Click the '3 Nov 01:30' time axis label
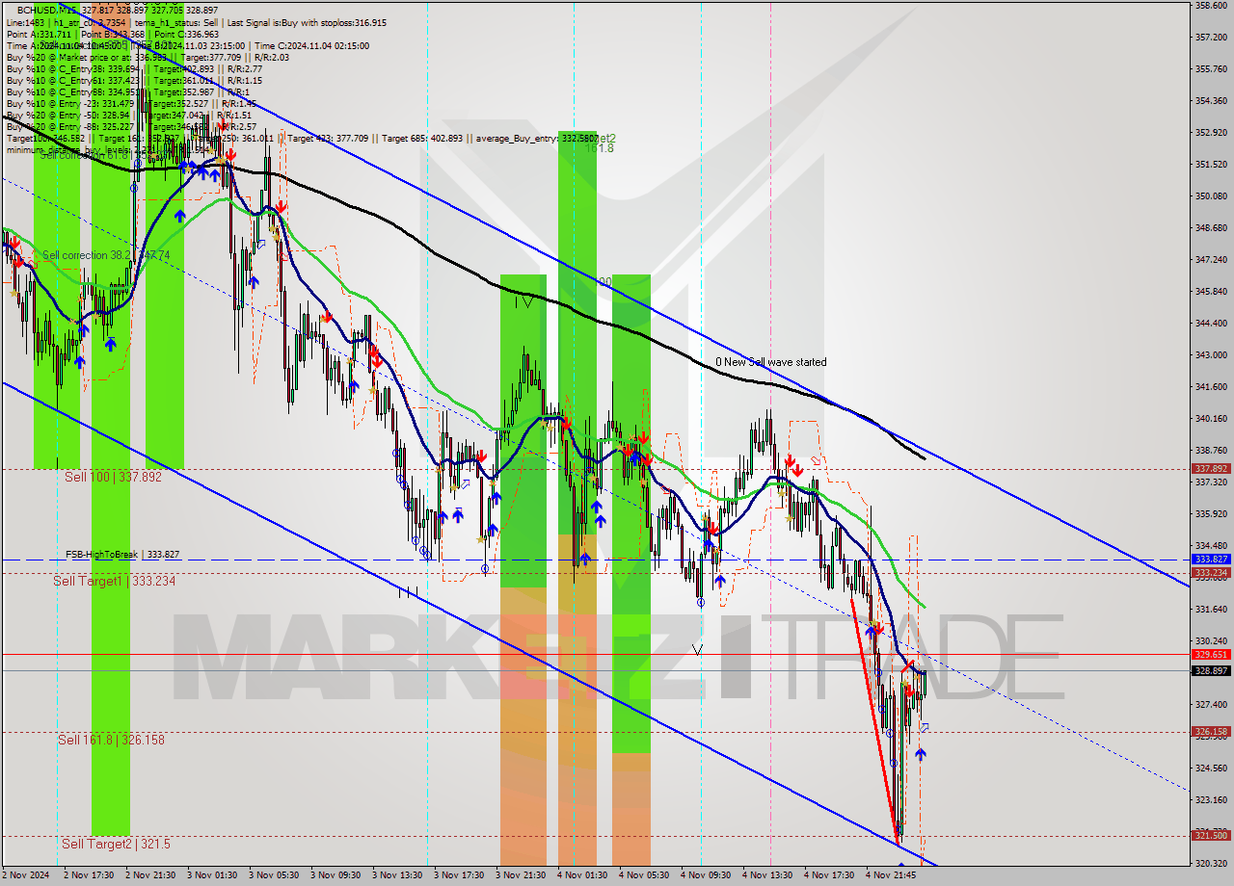The height and width of the screenshot is (886, 1234). [213, 875]
